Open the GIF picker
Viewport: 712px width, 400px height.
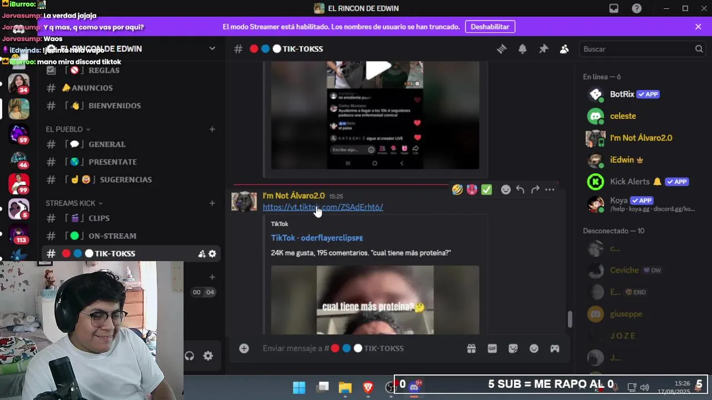pos(492,348)
